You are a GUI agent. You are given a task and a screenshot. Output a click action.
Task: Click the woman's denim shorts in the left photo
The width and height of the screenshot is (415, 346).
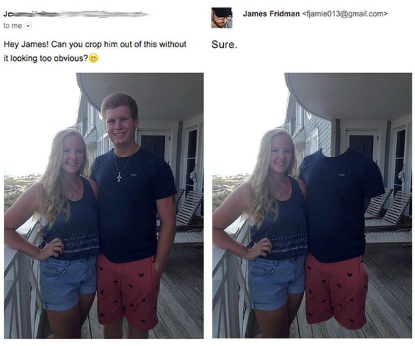pos(68,283)
